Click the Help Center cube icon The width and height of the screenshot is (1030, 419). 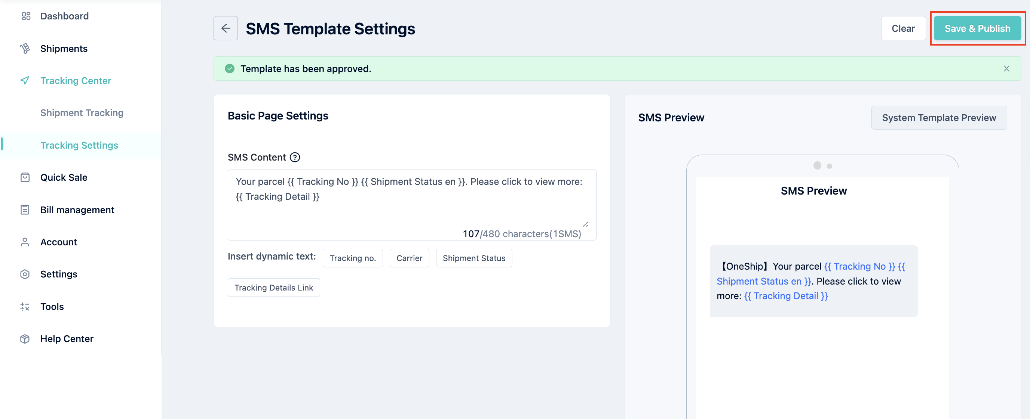25,339
